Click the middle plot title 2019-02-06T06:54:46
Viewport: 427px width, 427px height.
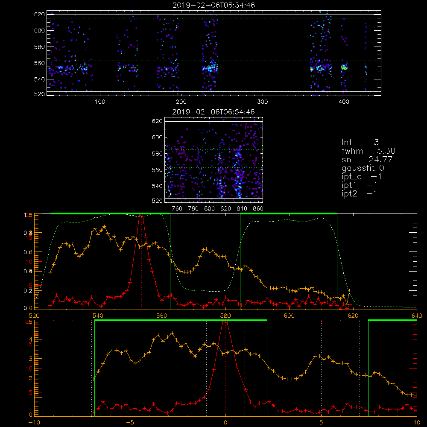coord(213,111)
